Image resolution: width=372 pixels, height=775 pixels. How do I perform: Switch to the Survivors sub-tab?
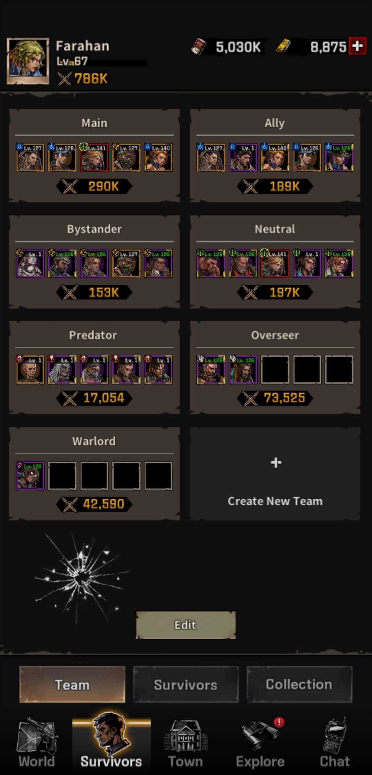click(186, 685)
